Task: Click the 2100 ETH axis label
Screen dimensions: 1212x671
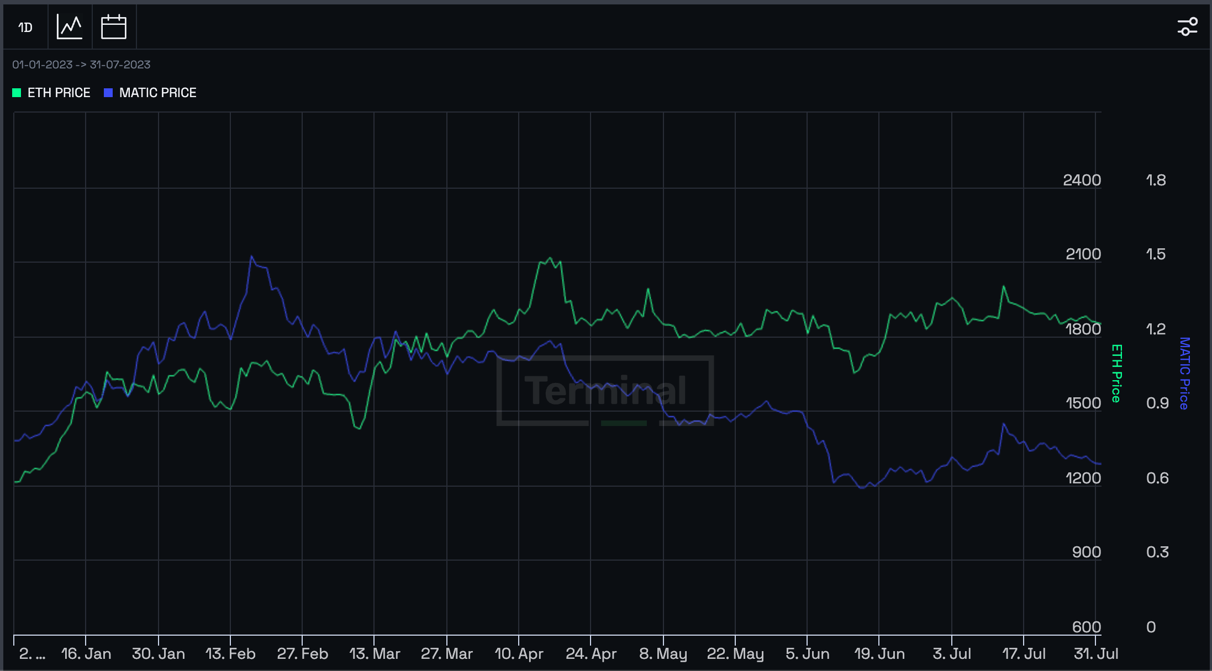Action: pyautogui.click(x=1083, y=254)
